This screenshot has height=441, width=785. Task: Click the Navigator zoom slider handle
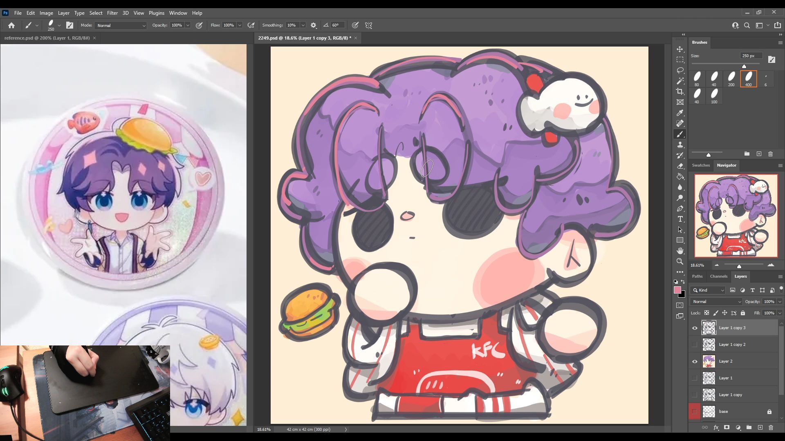739,266
